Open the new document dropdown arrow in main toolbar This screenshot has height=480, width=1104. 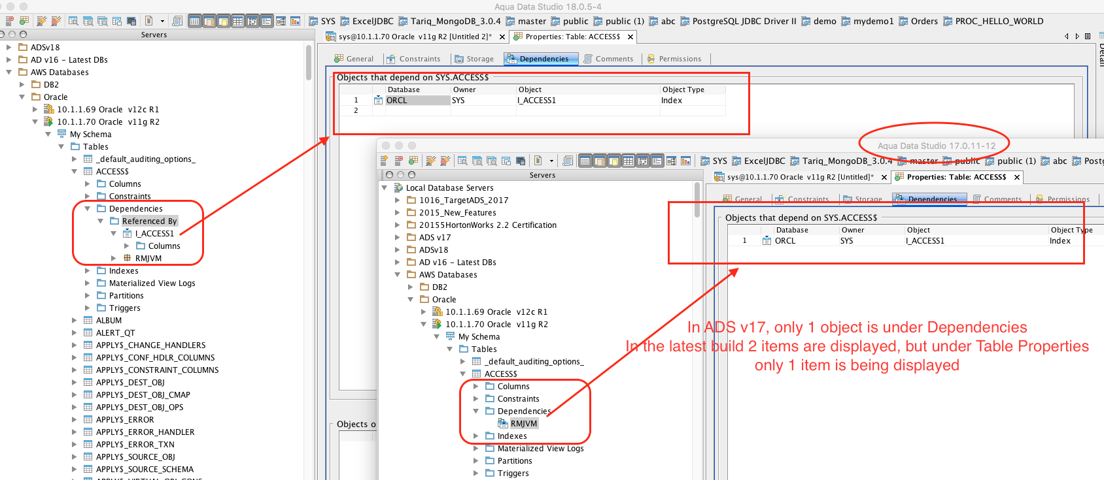(x=162, y=22)
